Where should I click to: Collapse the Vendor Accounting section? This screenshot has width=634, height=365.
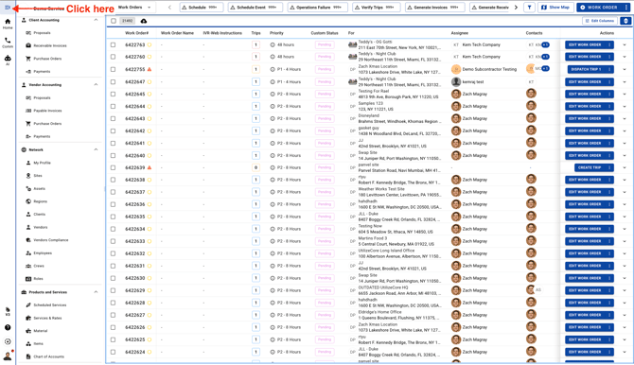tap(96, 84)
